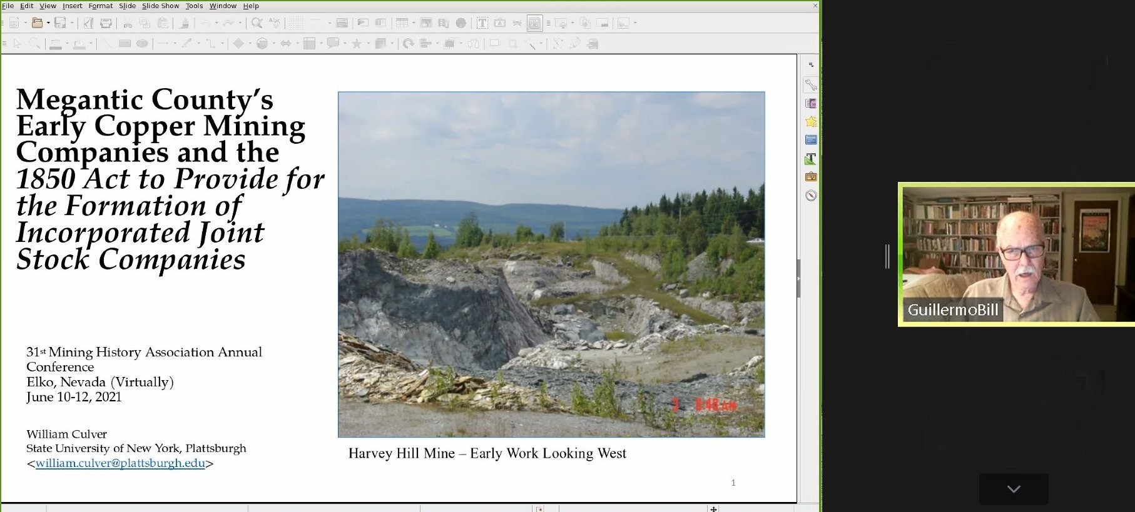Open the Gallery sidebar panel
1135x512 pixels.
811,177
